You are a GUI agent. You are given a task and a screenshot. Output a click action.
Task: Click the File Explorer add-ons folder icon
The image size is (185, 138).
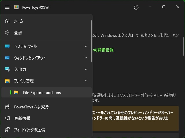click(16, 93)
